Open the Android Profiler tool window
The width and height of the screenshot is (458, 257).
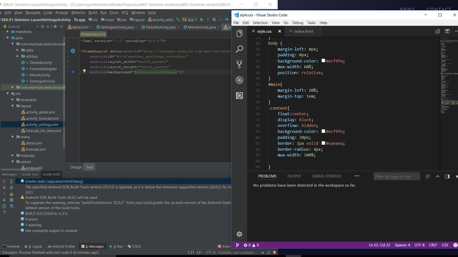[x=61, y=246]
